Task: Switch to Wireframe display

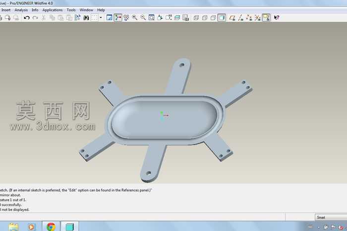Action: pyautogui.click(x=196, y=18)
